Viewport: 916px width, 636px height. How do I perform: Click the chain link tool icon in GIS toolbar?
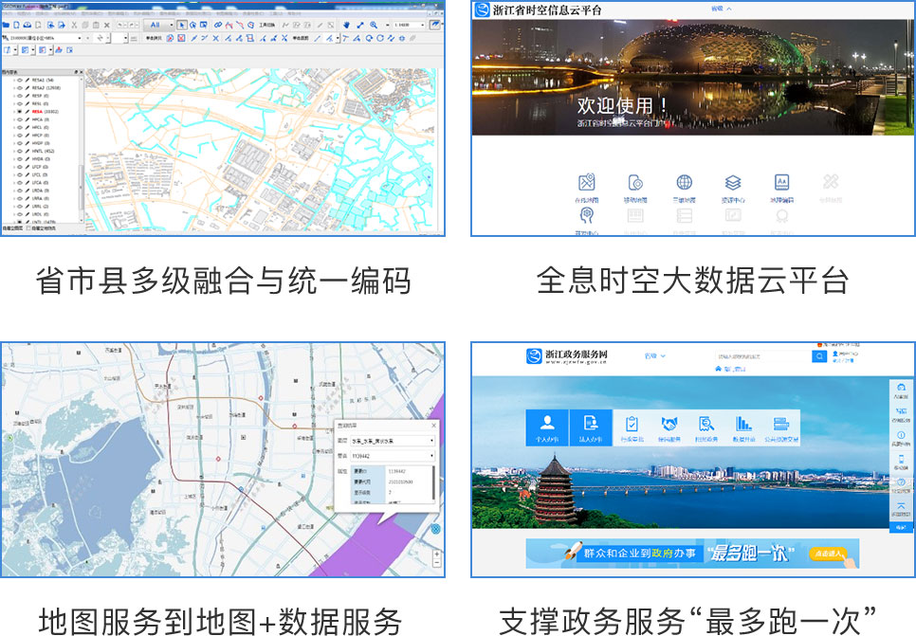click(218, 25)
